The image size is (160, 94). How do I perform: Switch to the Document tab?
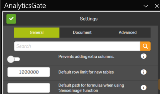click(82, 33)
